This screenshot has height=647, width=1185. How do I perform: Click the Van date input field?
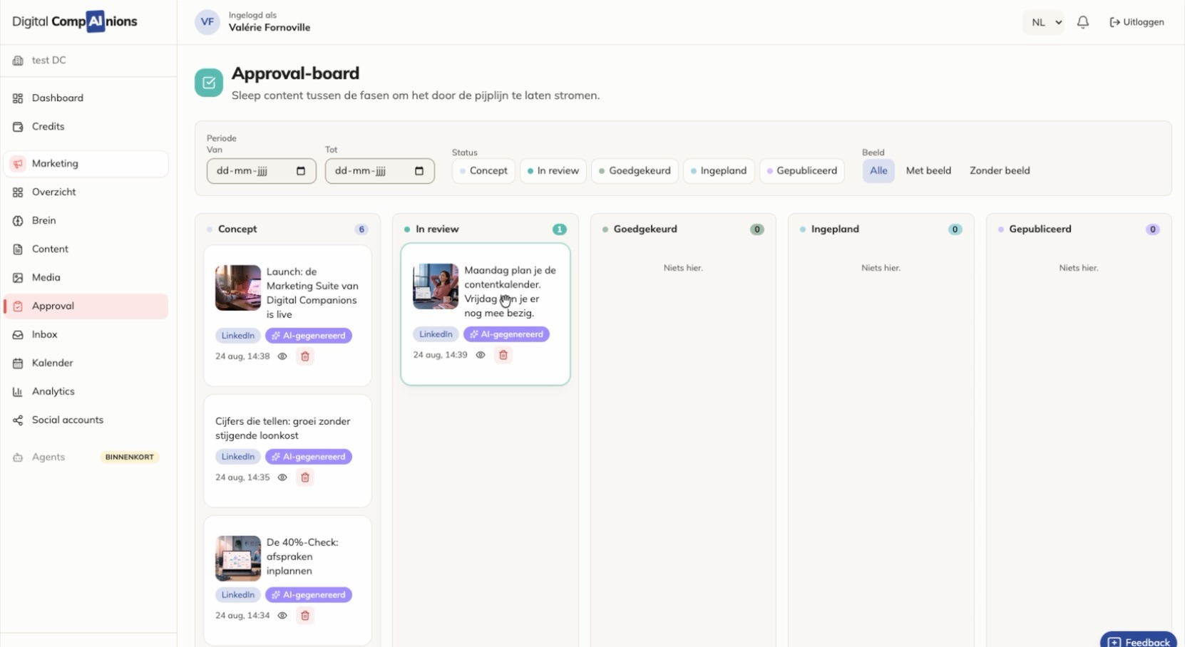[262, 171]
